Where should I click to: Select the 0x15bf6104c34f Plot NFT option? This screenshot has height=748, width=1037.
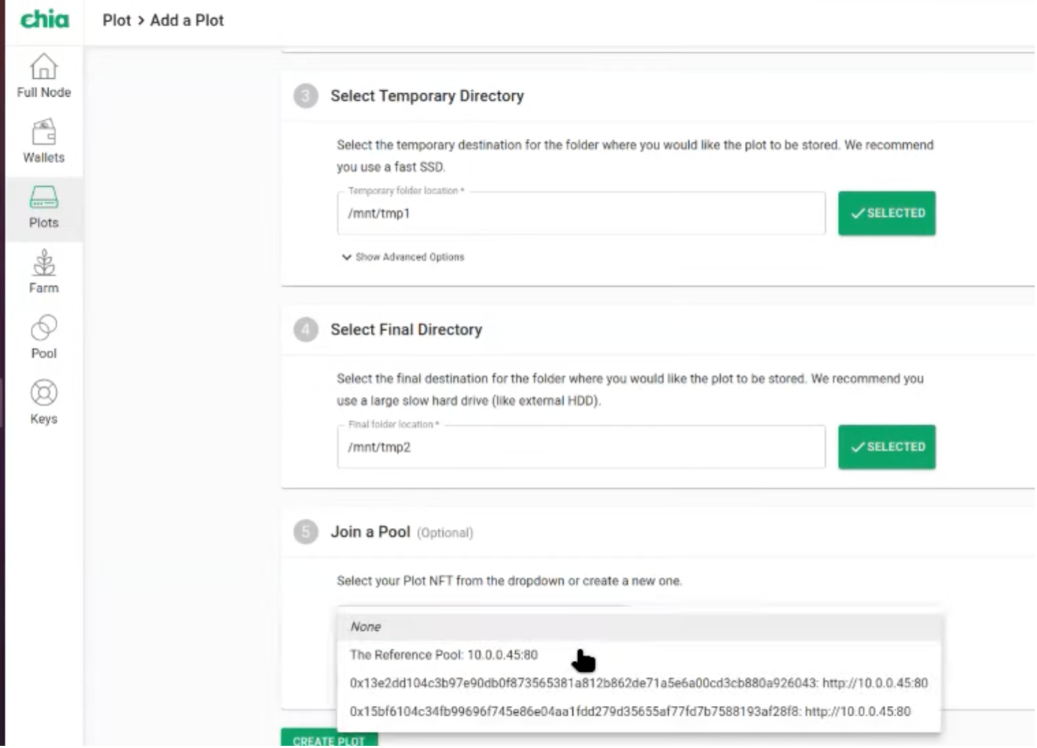click(x=630, y=711)
